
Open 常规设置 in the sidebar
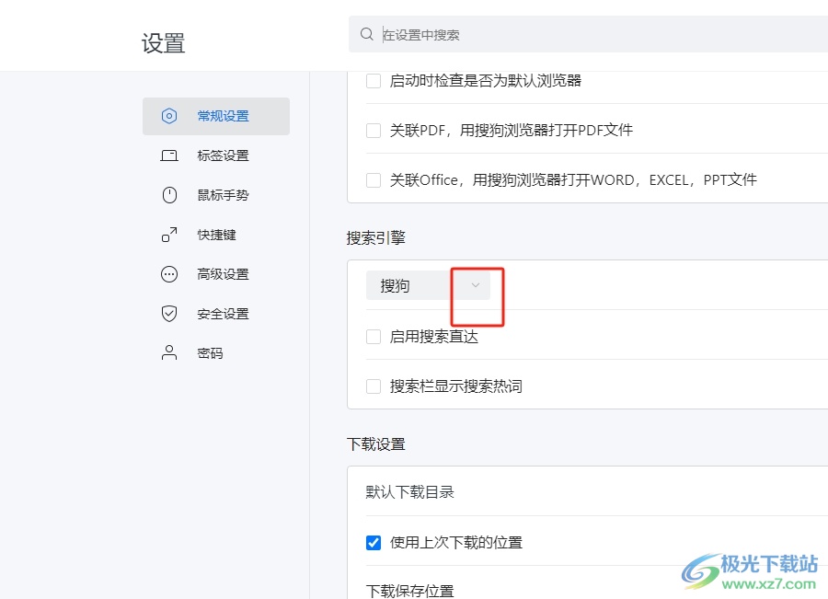click(x=216, y=116)
